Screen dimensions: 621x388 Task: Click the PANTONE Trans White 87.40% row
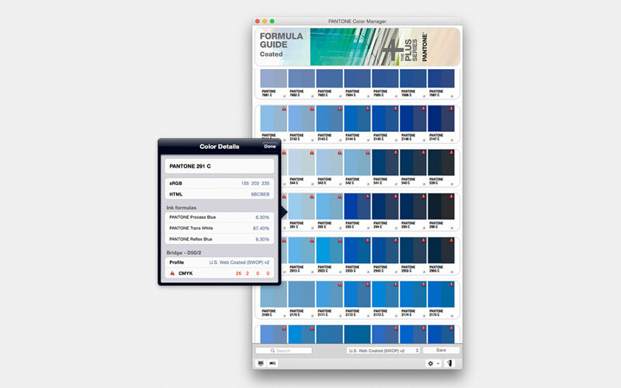click(x=220, y=228)
